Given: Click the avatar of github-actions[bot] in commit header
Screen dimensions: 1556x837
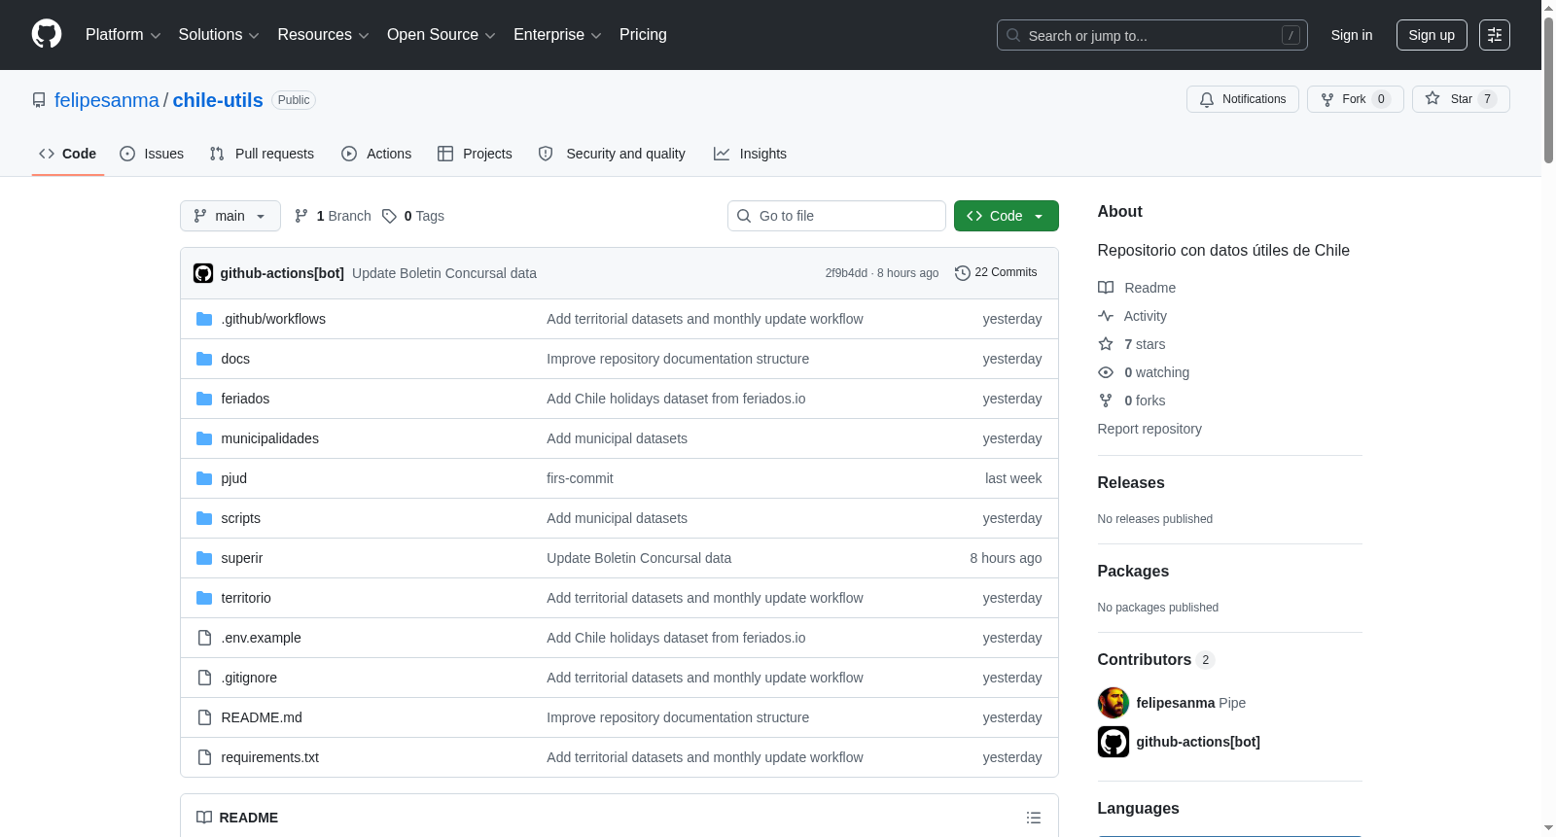Looking at the screenshot, I should [203, 273].
